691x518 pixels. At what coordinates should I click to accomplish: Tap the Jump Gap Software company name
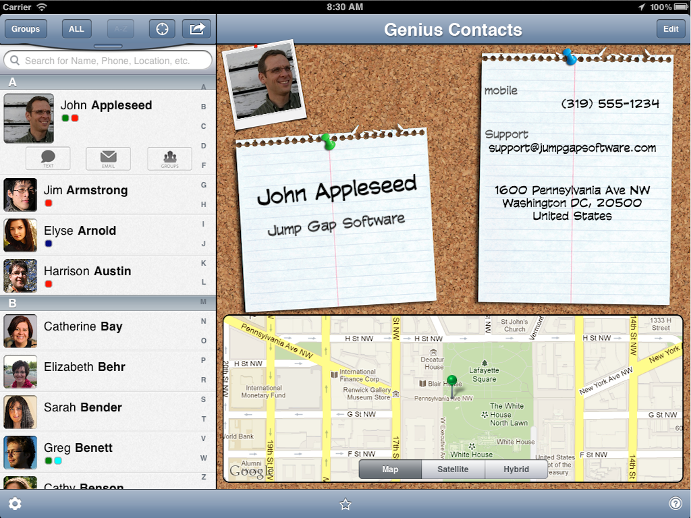tap(336, 225)
